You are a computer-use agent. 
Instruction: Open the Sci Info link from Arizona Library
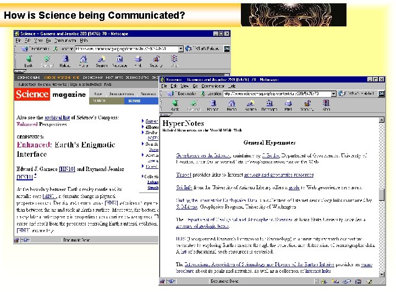pos(184,188)
